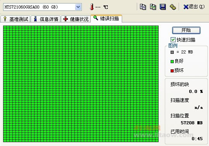
Task: Click the 退出 exit button
Action: (x=194, y=7)
